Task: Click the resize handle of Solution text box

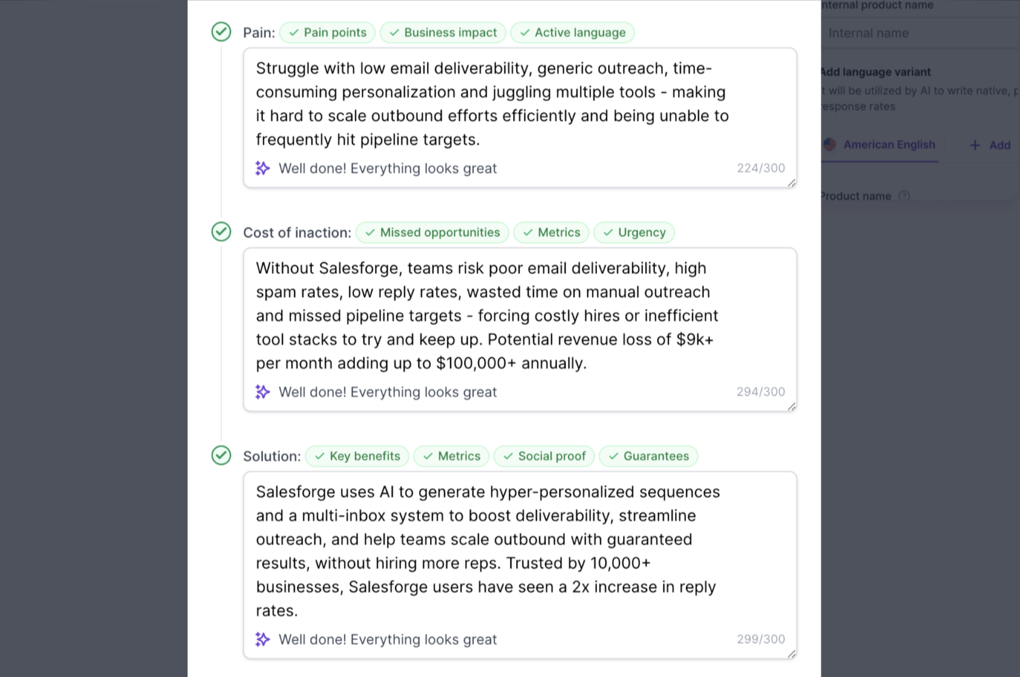Action: click(791, 654)
